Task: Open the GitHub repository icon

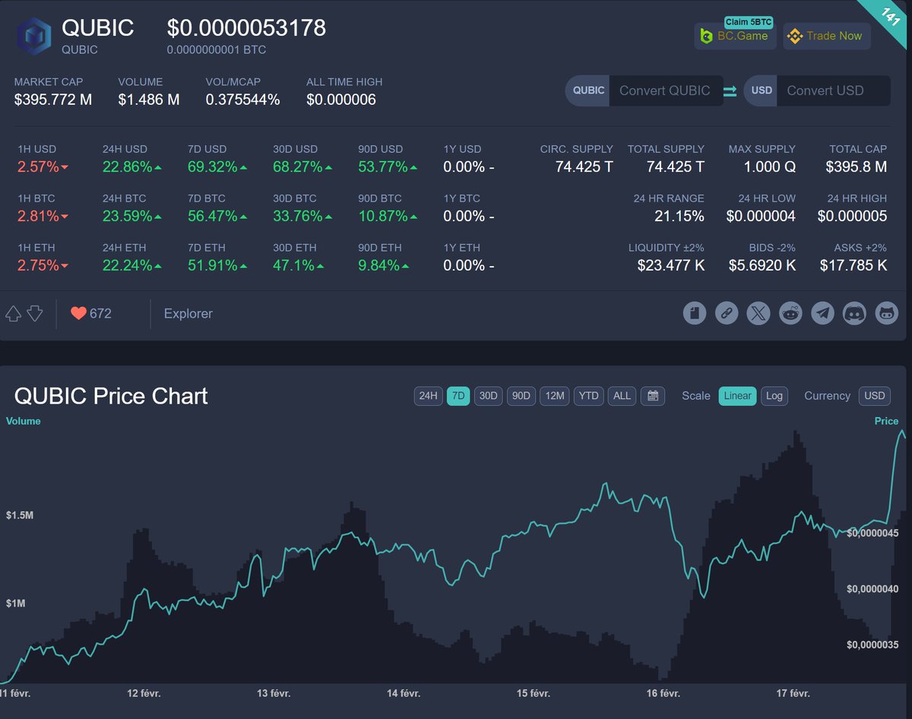Action: 887,313
